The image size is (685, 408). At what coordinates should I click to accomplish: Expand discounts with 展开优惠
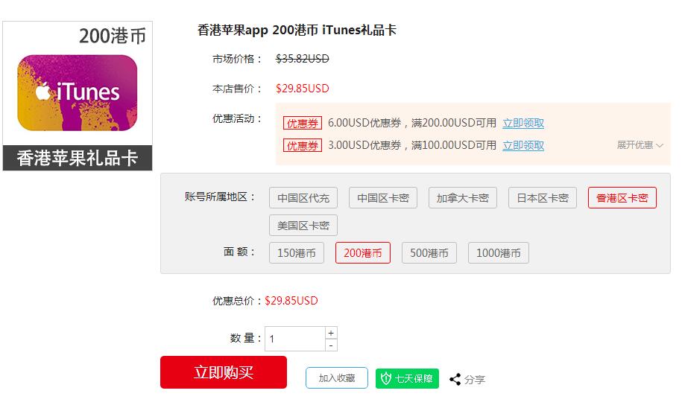(640, 145)
